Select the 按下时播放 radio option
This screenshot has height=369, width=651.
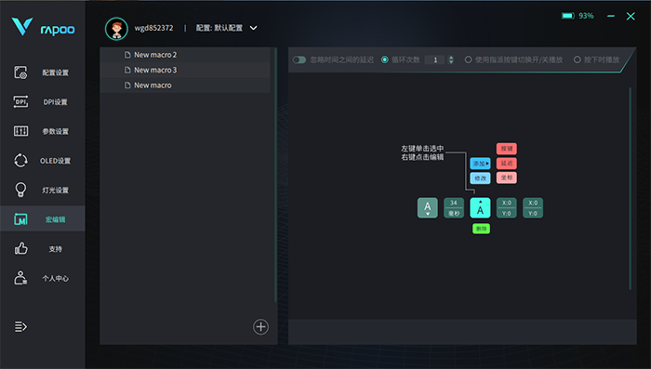pos(578,59)
